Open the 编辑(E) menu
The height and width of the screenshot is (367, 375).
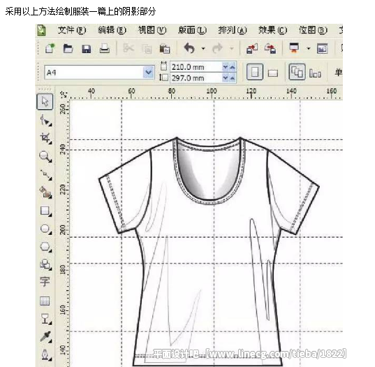tap(112, 30)
